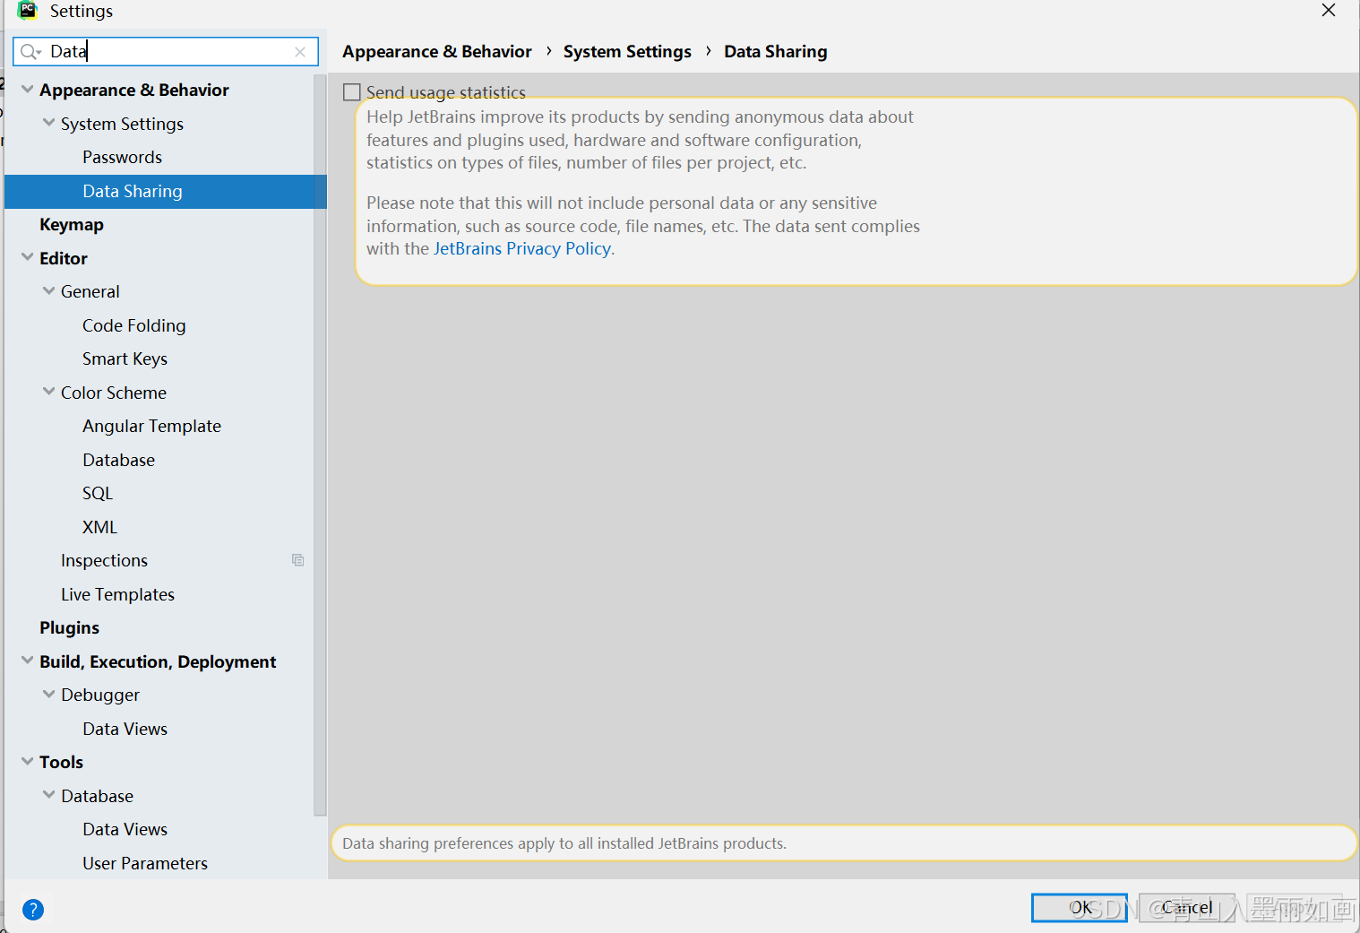Screen dimensions: 1360x933
Task: Click the Cancel button
Action: [1187, 908]
